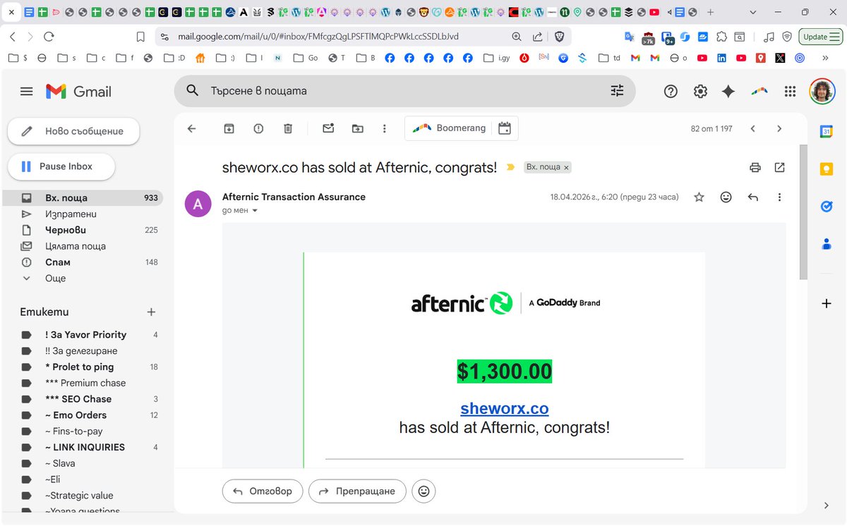Print all messages icon
The height and width of the screenshot is (526, 847).
click(x=755, y=167)
